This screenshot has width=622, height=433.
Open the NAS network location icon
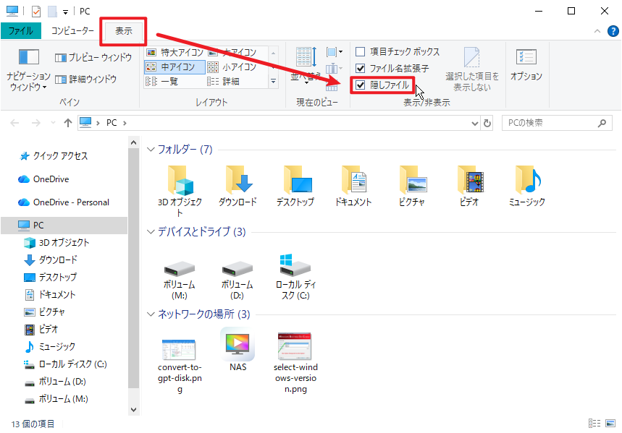click(238, 345)
